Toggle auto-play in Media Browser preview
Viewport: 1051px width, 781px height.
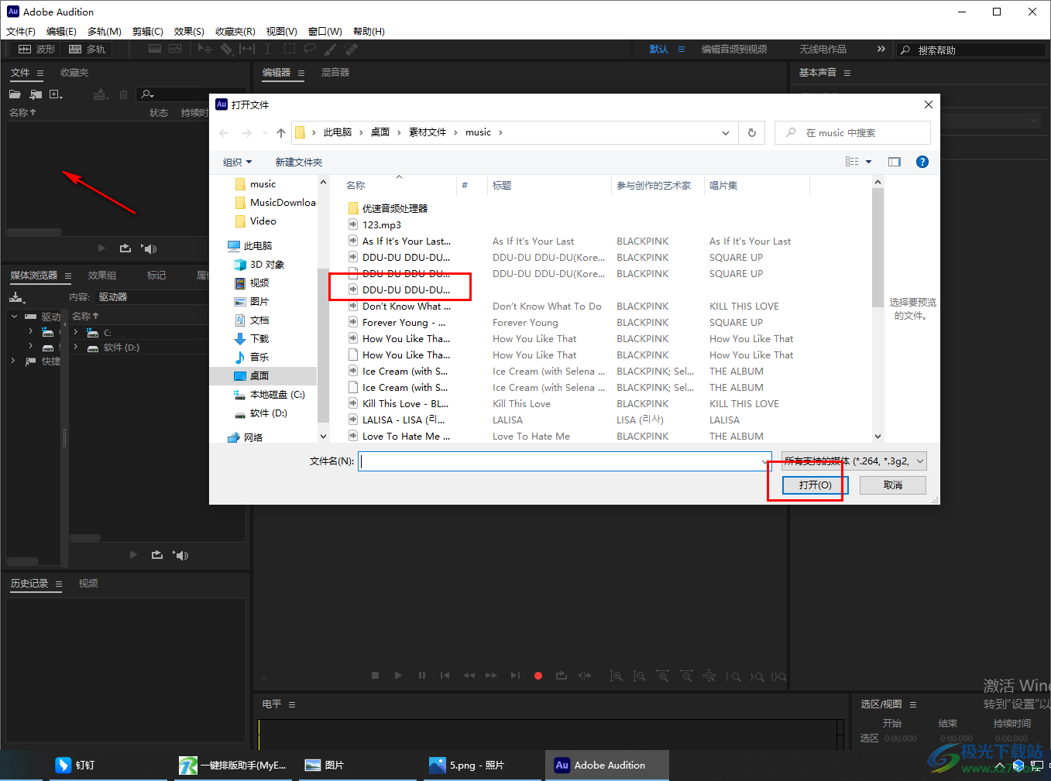[181, 555]
